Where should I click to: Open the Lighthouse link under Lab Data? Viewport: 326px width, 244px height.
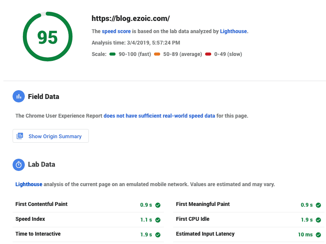29,184
